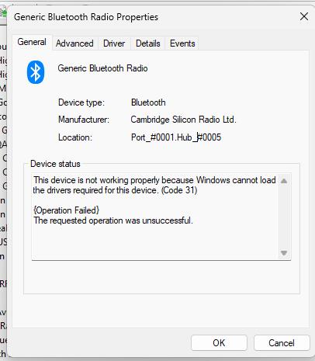
Task: Open the Advanced tab
Action: (74, 43)
